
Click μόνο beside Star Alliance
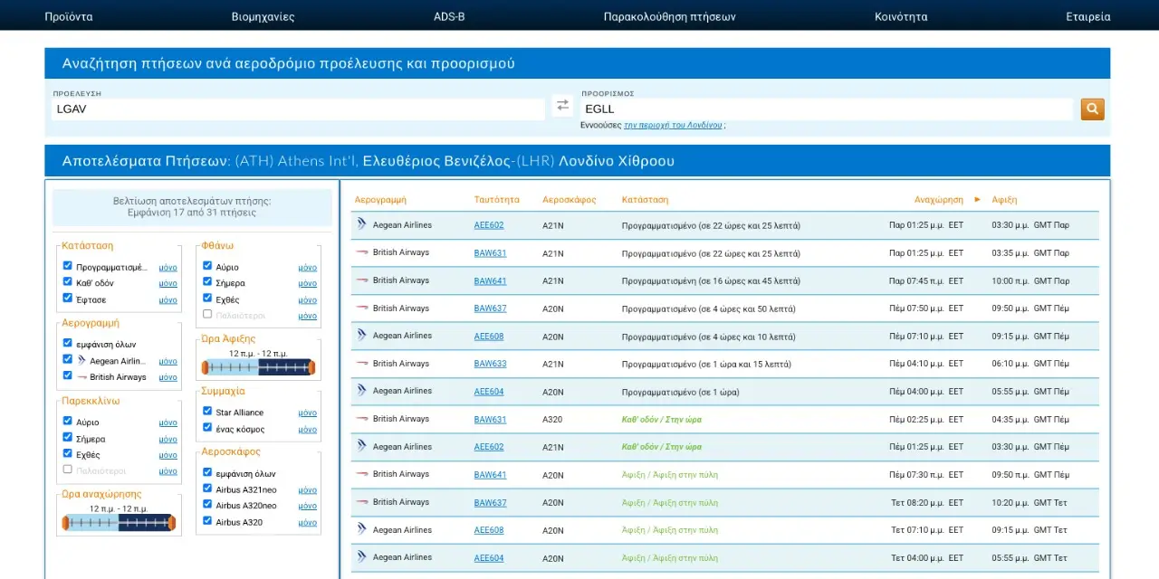[307, 413]
